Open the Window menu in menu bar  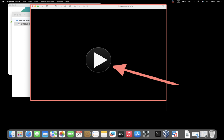(60, 1)
